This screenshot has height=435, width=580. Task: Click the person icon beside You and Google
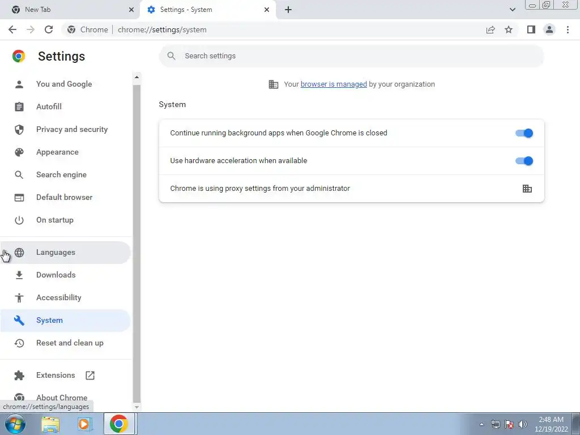[19, 84]
